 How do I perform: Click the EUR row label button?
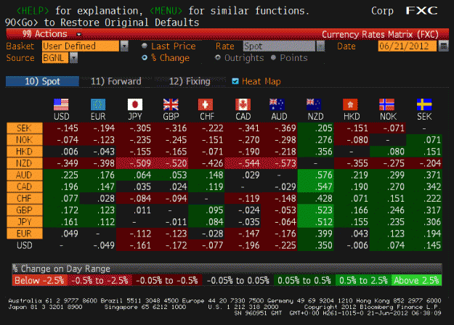tap(25, 234)
